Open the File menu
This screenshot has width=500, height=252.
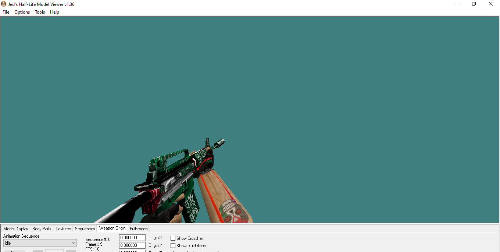6,12
